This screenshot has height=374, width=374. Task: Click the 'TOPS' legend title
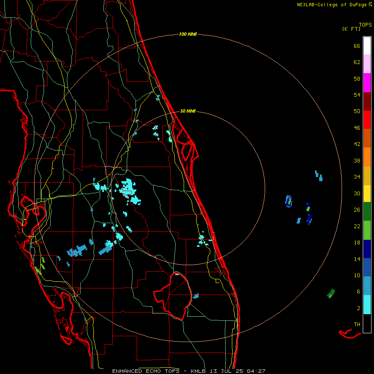click(365, 25)
